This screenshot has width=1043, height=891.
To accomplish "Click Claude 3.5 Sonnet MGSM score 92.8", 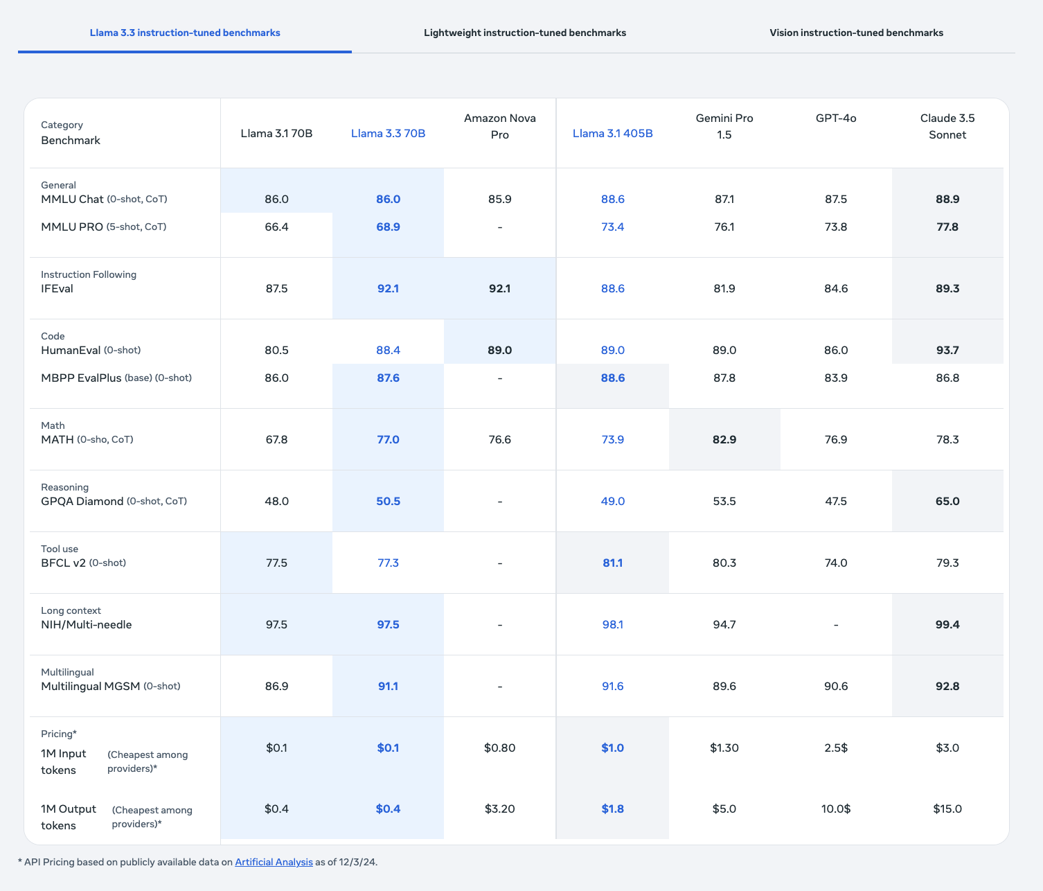I will tap(947, 686).
